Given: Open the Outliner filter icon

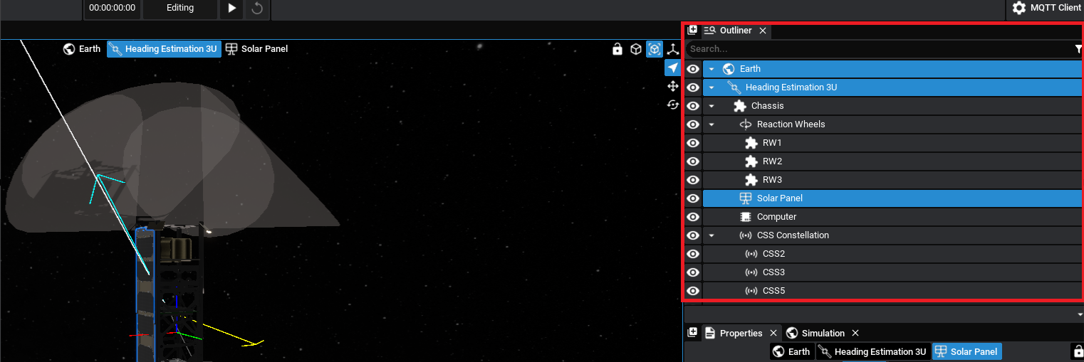Looking at the screenshot, I should [x=1078, y=49].
